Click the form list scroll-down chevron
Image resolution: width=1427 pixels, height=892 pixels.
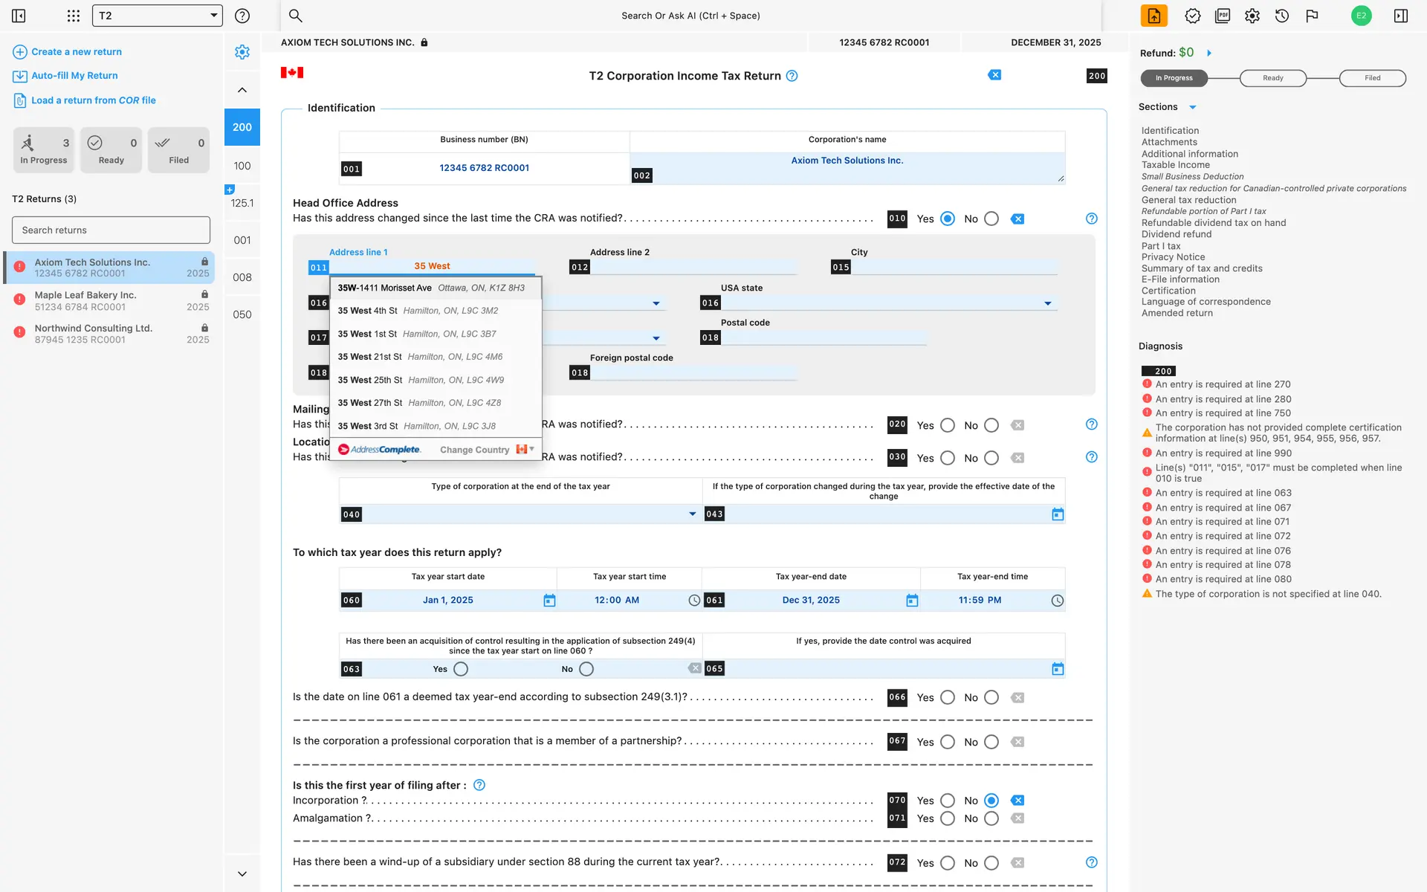(x=242, y=874)
